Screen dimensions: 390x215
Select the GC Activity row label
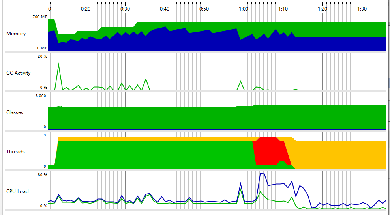pos(19,73)
